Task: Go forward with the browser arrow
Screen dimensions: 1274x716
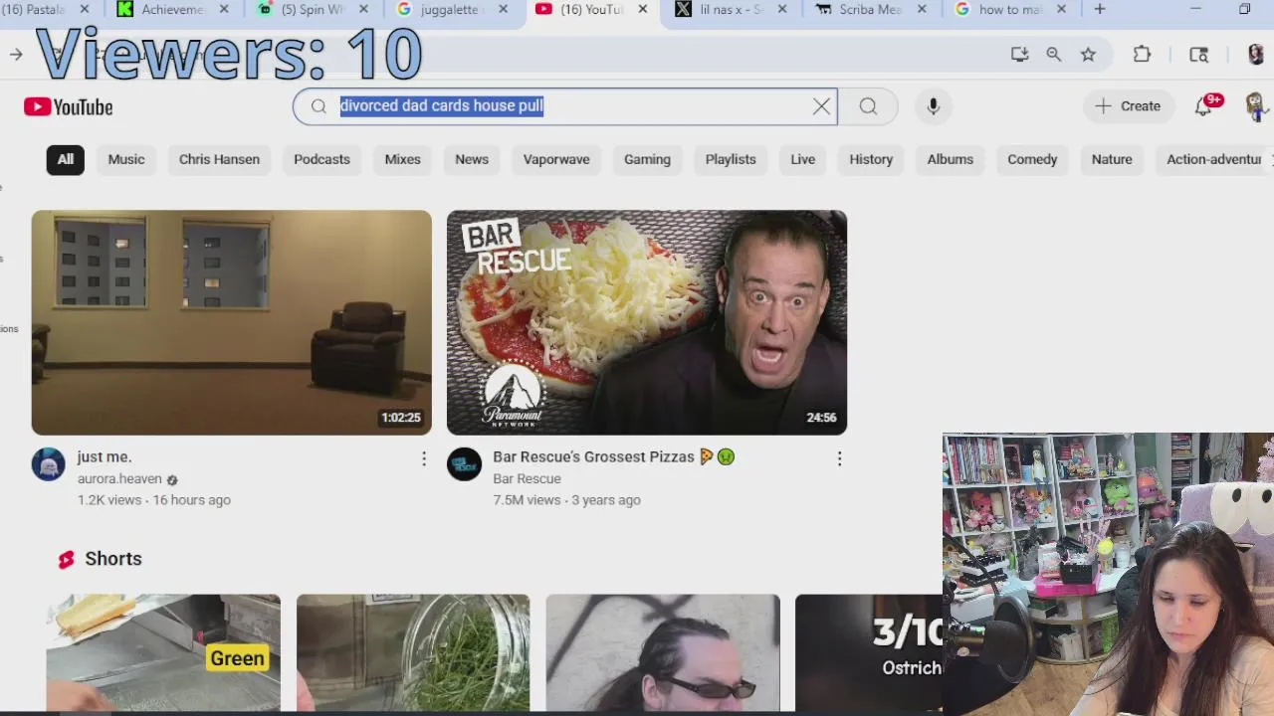Action: point(16,55)
